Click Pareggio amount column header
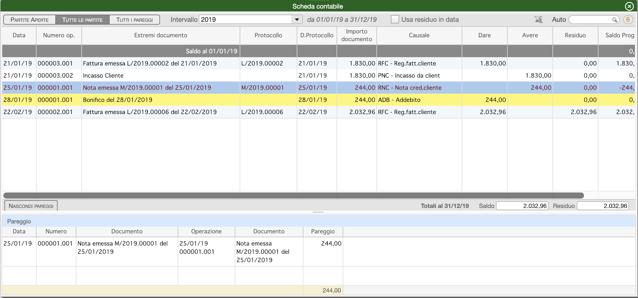Screen dimensions: 638x298 [x=323, y=231]
